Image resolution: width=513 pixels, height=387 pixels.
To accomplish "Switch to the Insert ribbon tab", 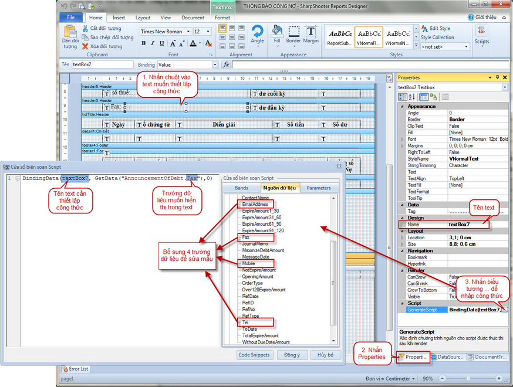I will click(x=119, y=18).
